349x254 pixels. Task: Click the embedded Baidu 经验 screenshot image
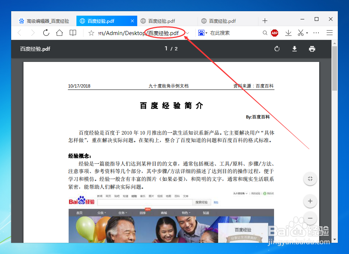171,217
